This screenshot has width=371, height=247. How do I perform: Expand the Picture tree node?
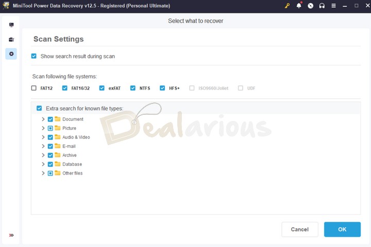tap(43, 128)
